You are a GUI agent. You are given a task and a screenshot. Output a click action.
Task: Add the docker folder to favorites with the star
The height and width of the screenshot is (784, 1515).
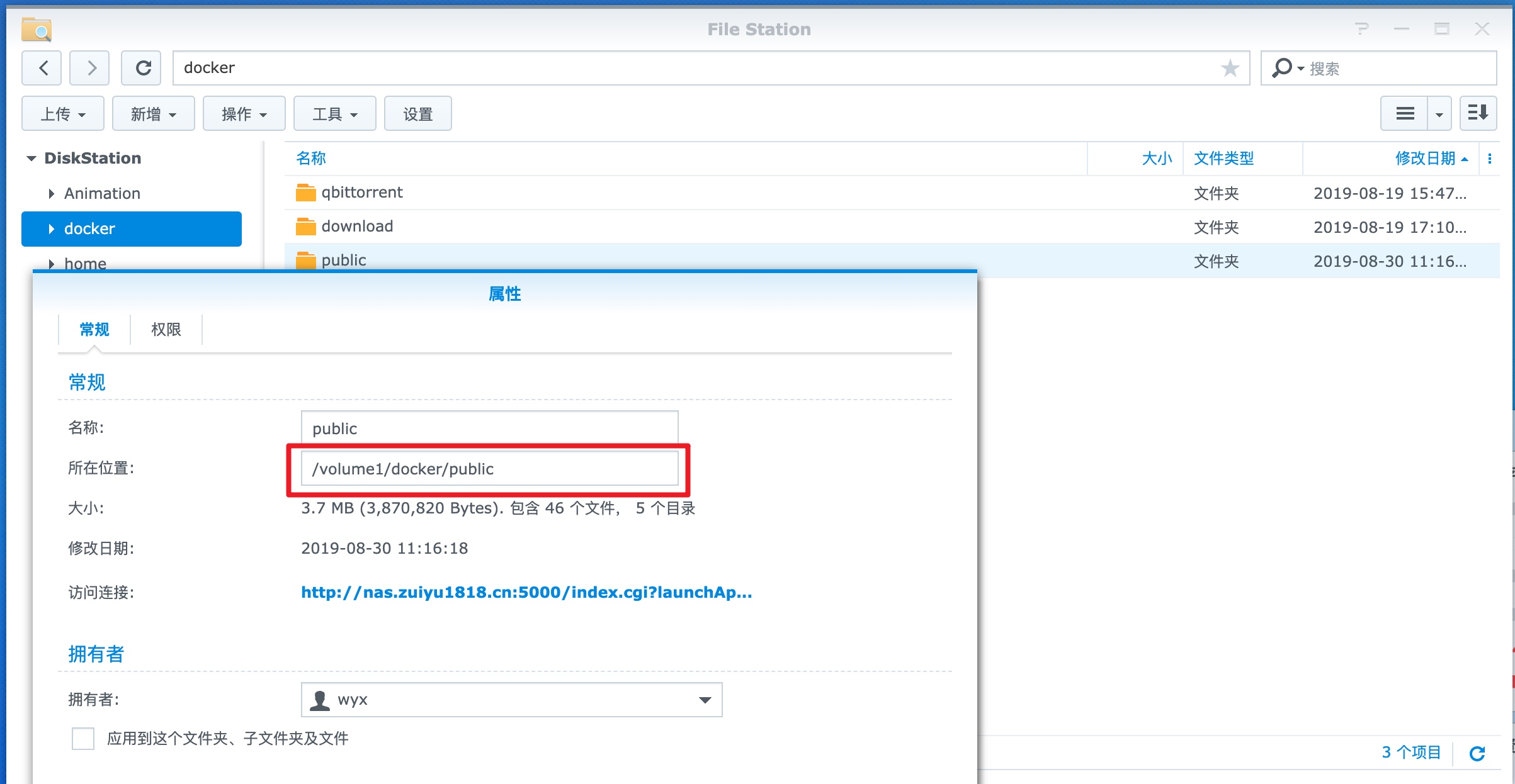pyautogui.click(x=1229, y=68)
